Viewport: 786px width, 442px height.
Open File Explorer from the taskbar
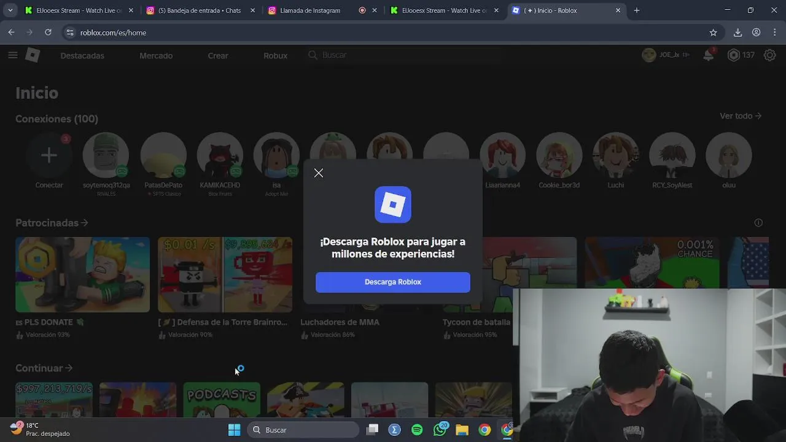coord(462,430)
